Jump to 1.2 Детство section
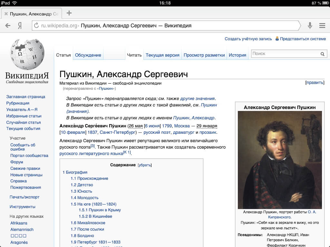The height and width of the screenshot is (247, 330). click(82, 185)
